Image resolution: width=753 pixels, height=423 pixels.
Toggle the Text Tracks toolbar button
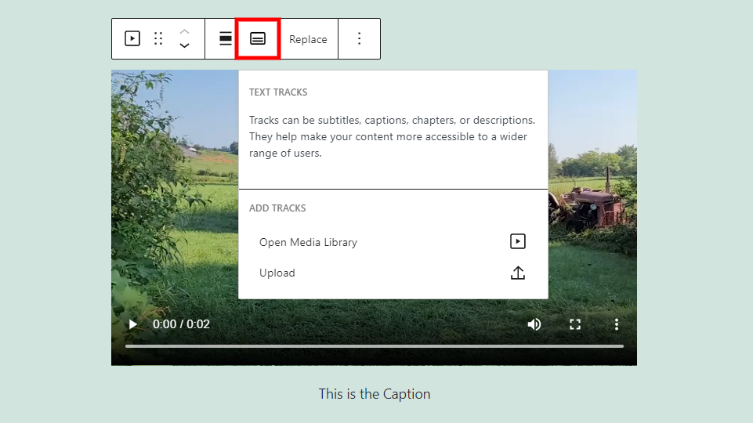point(258,38)
